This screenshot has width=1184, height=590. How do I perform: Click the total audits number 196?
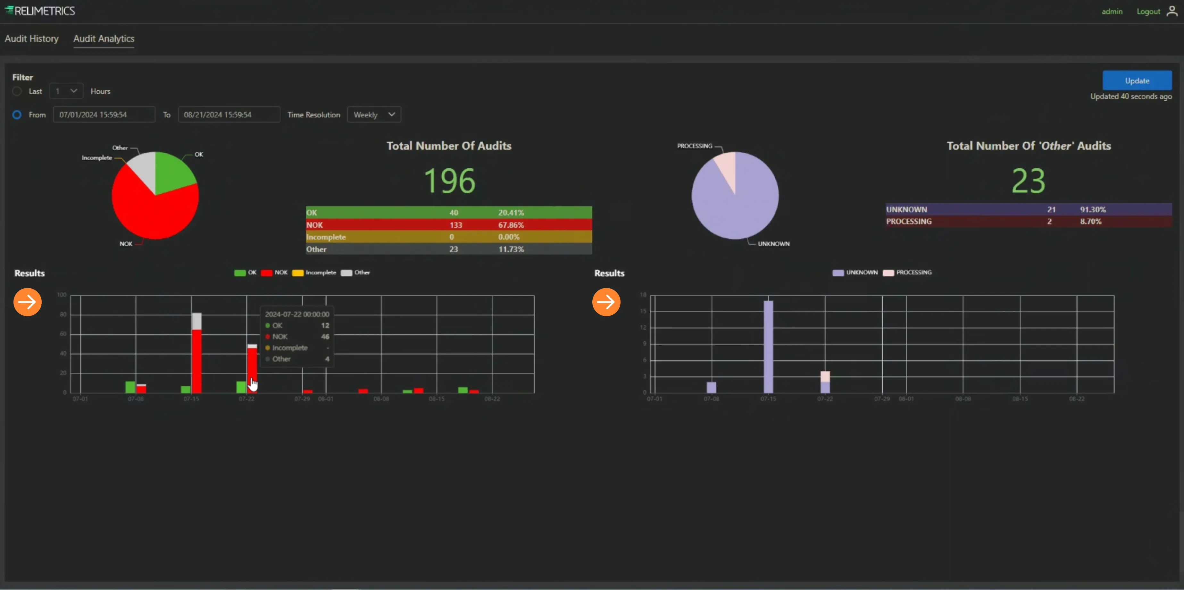[449, 181]
